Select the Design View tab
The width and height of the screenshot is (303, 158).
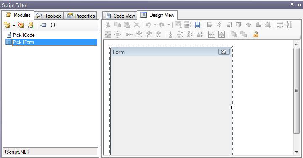tap(157, 15)
